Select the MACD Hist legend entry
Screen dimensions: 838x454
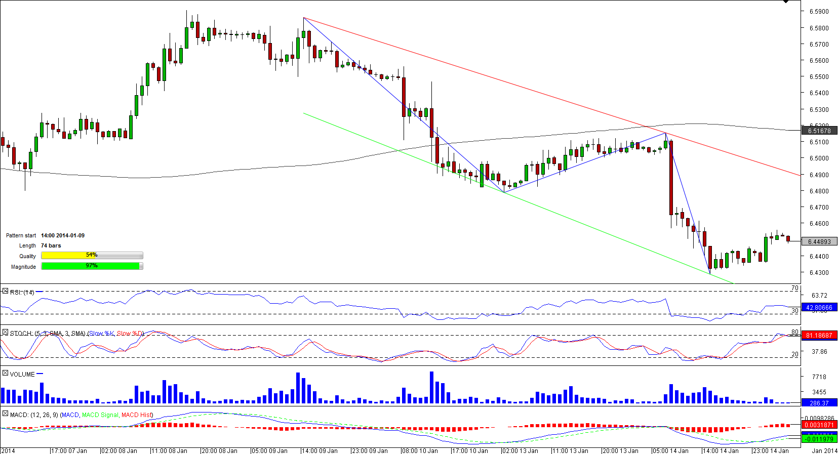(x=136, y=415)
